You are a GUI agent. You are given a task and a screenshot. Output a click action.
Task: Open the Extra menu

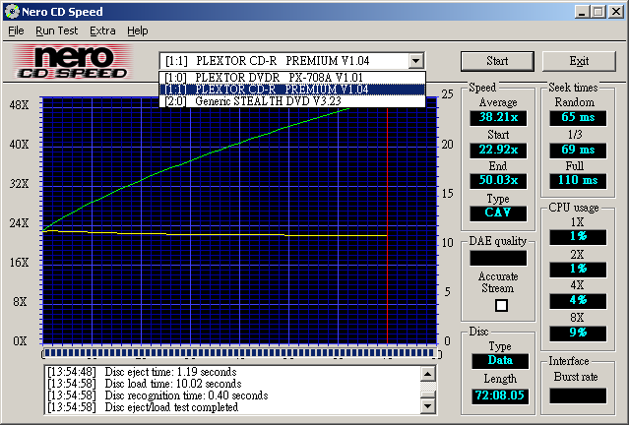102,30
